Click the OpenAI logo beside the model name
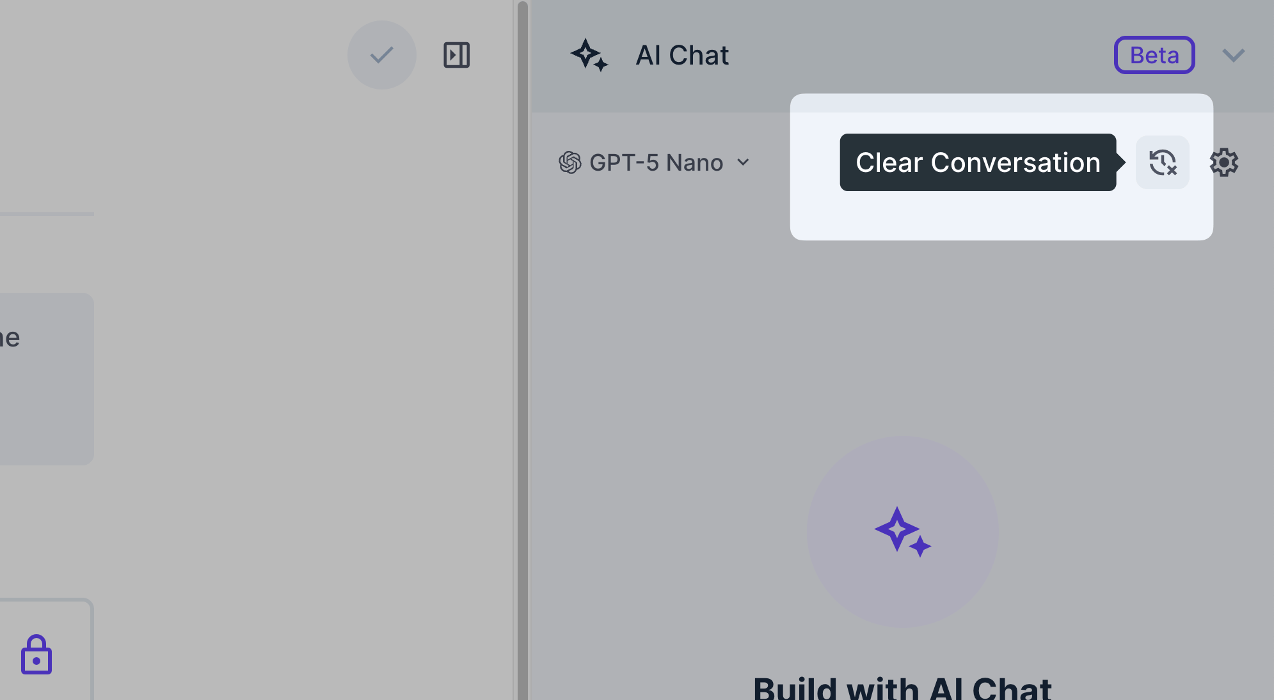Image resolution: width=1274 pixels, height=700 pixels. (571, 162)
